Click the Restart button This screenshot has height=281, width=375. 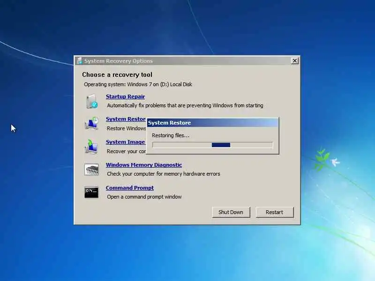click(275, 212)
